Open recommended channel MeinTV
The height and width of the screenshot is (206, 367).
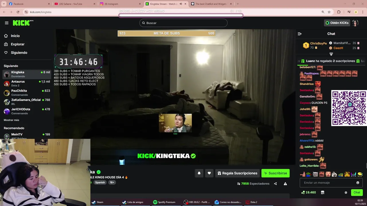pyautogui.click(x=27, y=136)
